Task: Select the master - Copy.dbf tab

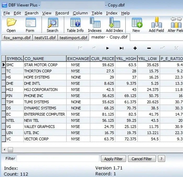Action: [x=109, y=37]
